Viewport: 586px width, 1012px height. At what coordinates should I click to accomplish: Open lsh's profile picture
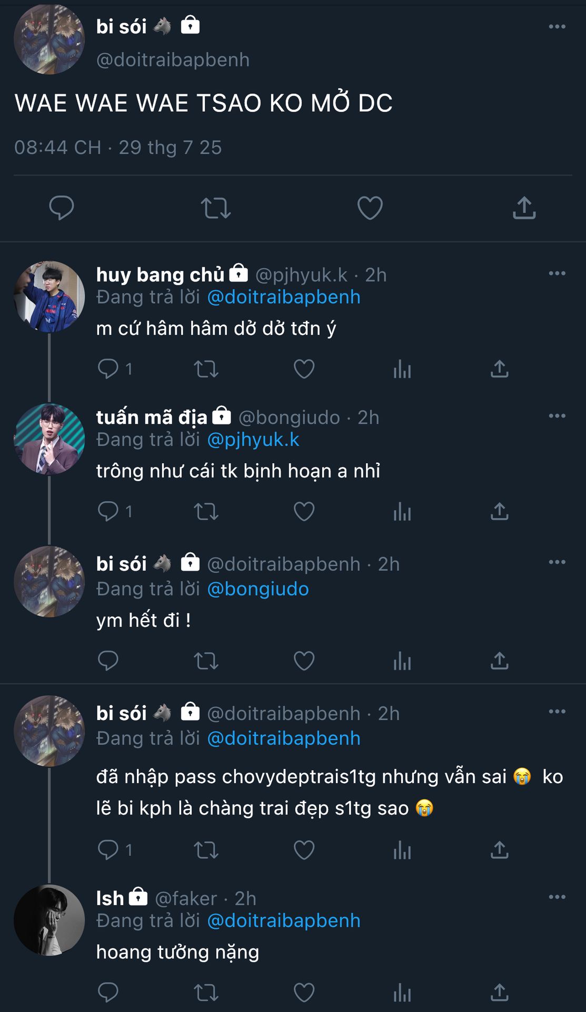49,920
